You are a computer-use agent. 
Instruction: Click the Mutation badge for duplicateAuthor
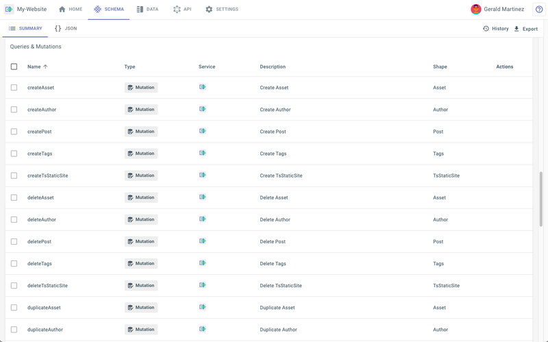(141, 330)
